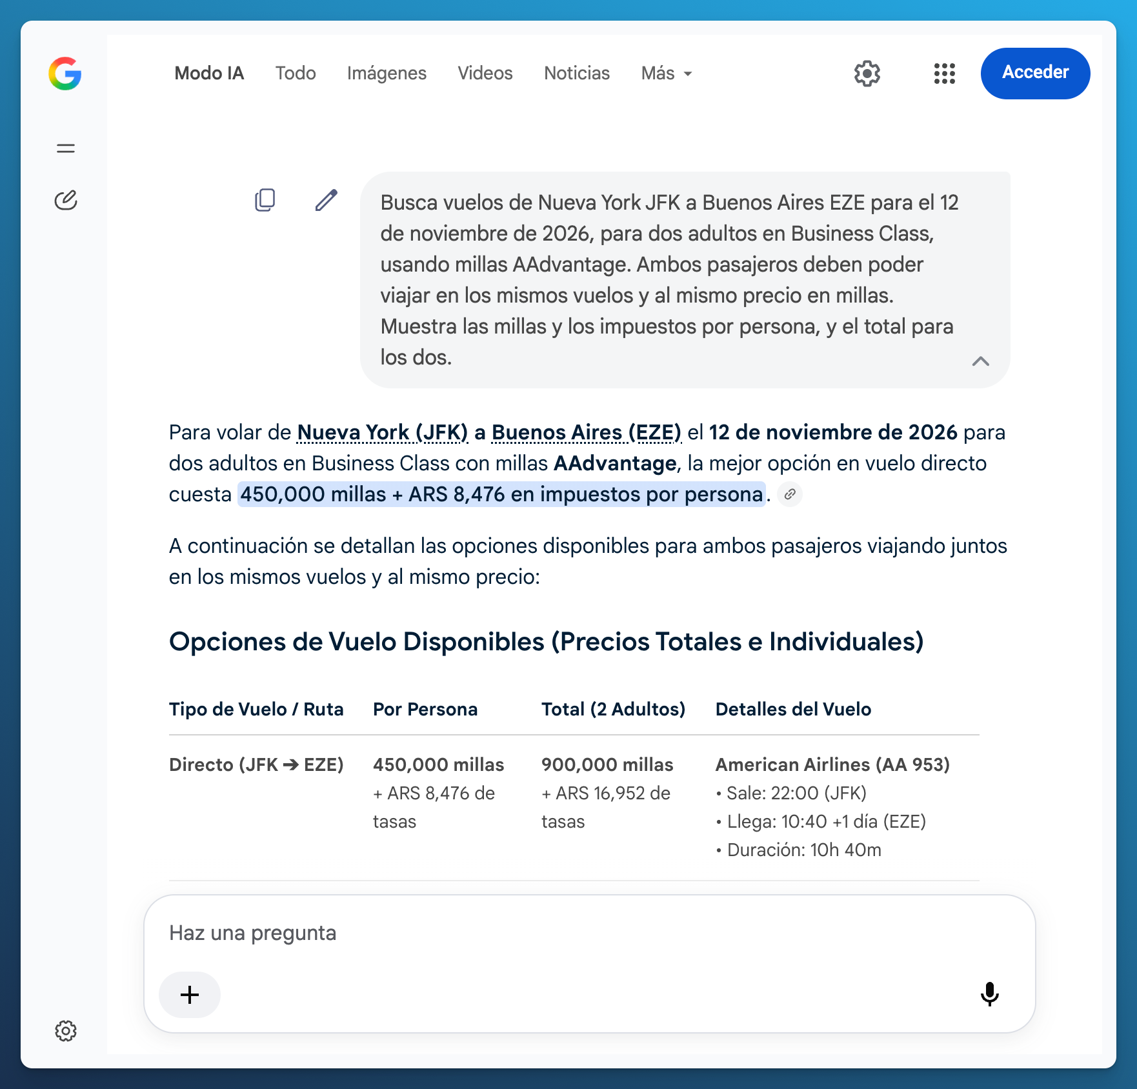1137x1089 pixels.
Task: Click the Llega: 10:40 +1 día (EZE) line
Action: point(821,821)
